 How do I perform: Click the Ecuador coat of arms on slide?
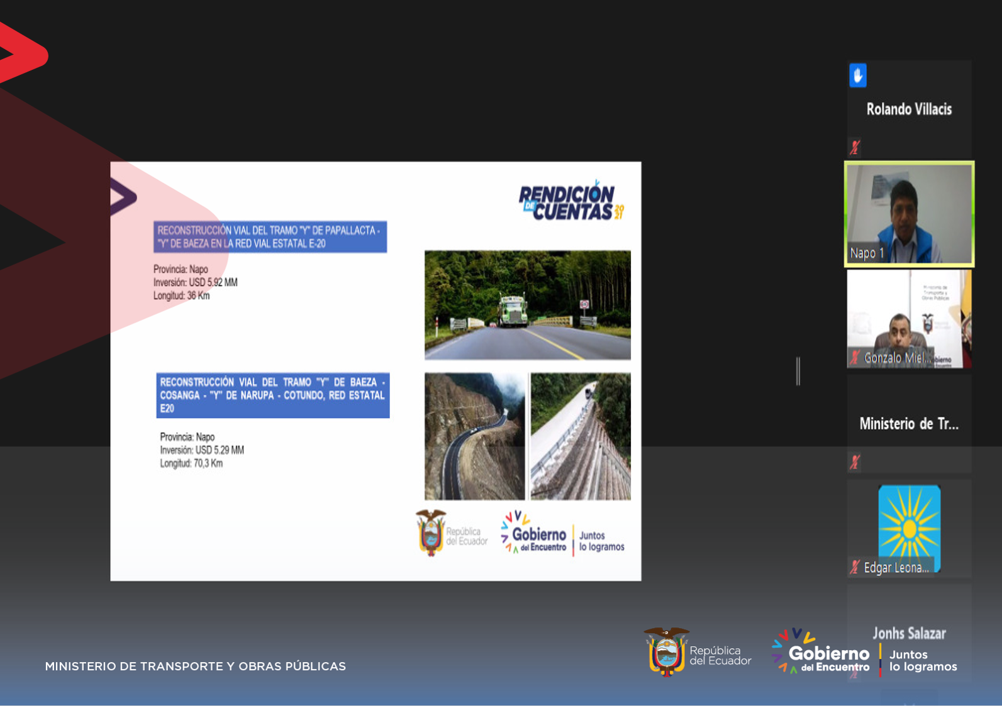[x=431, y=533]
